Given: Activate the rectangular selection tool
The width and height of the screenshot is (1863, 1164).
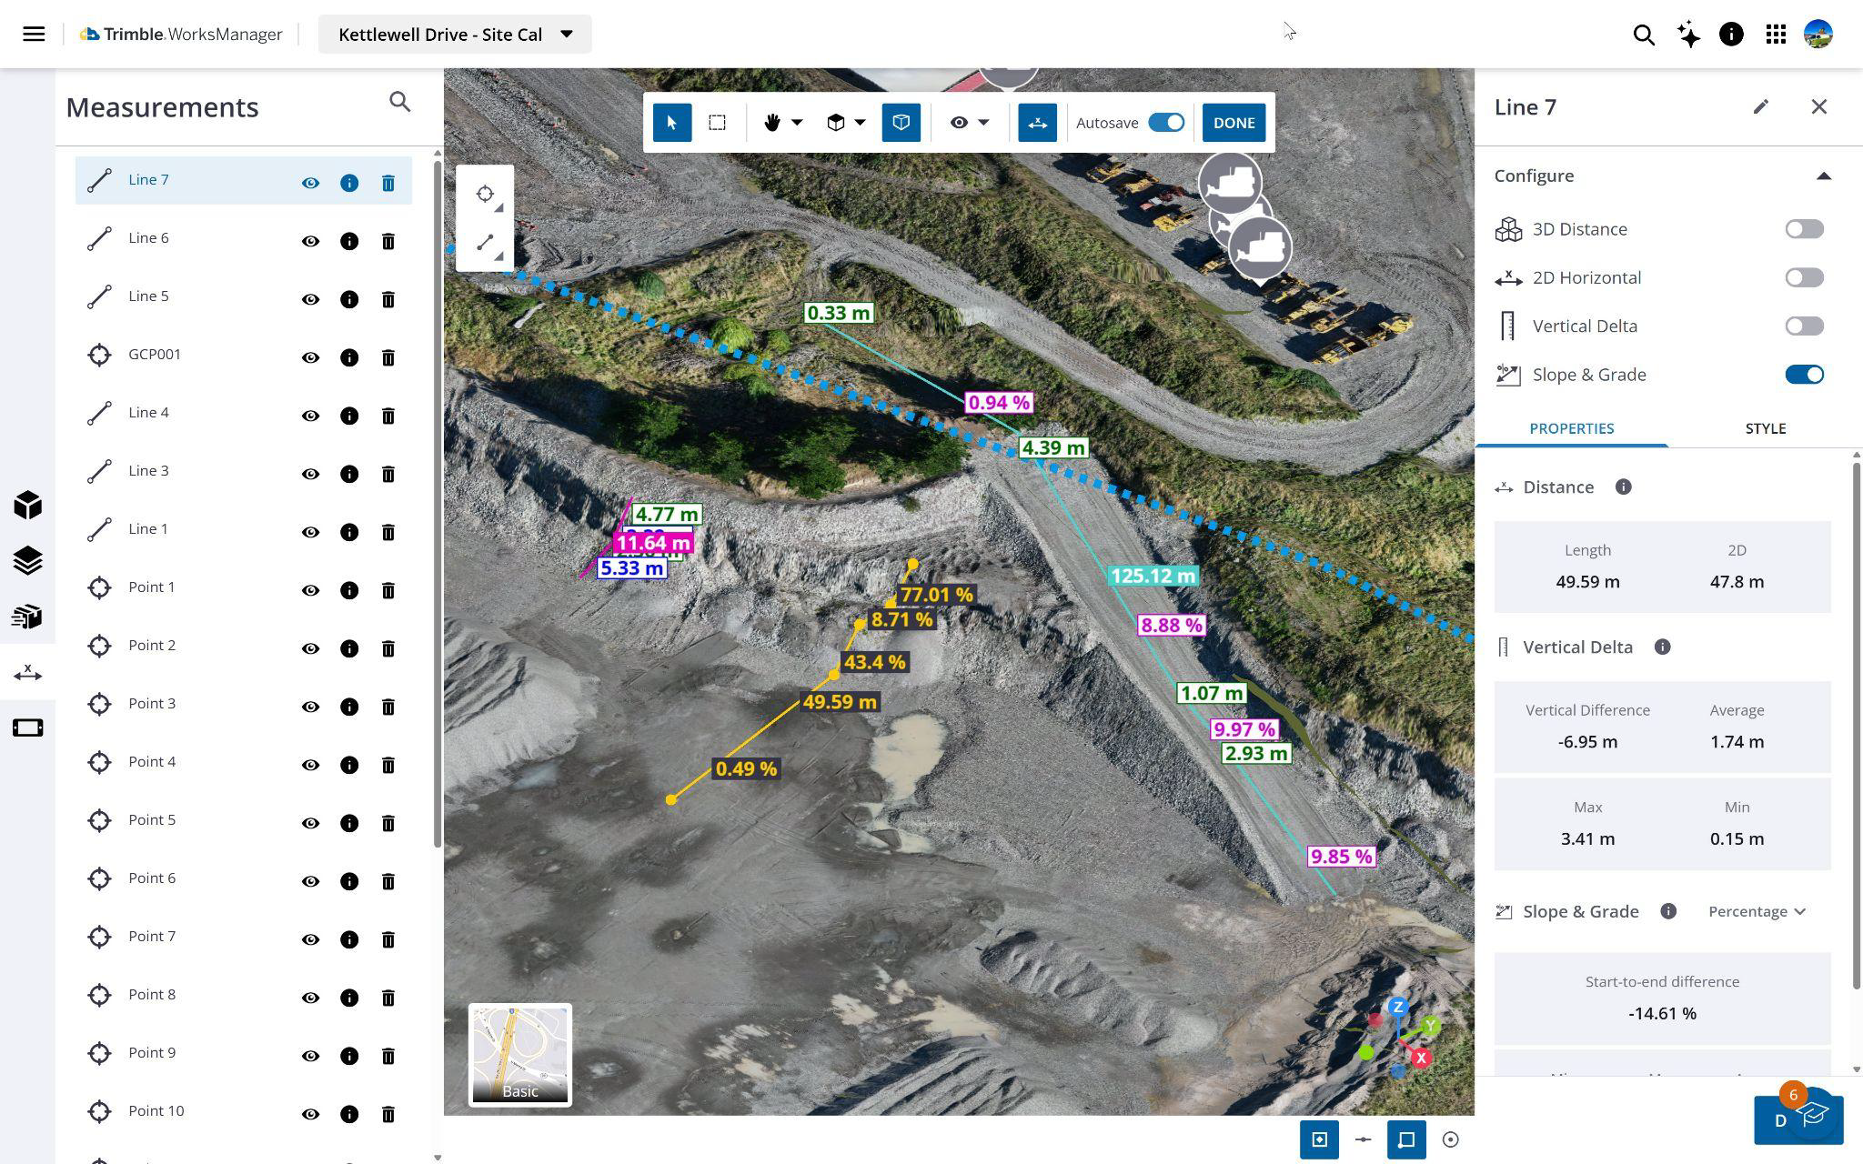Looking at the screenshot, I should click(x=718, y=122).
